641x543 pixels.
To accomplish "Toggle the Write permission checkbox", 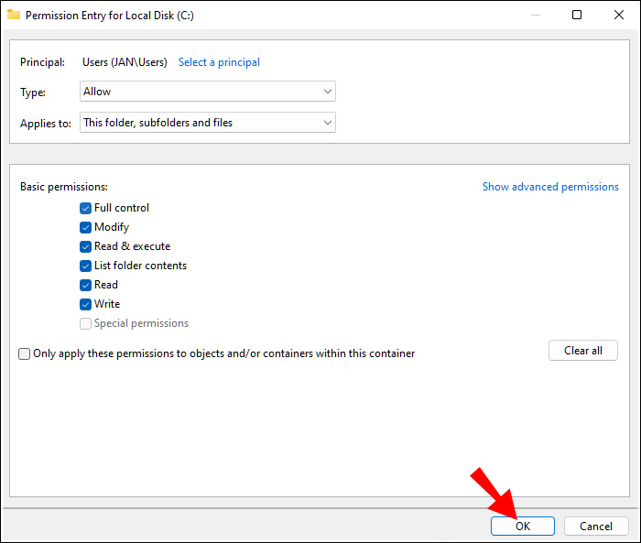I will click(x=85, y=304).
